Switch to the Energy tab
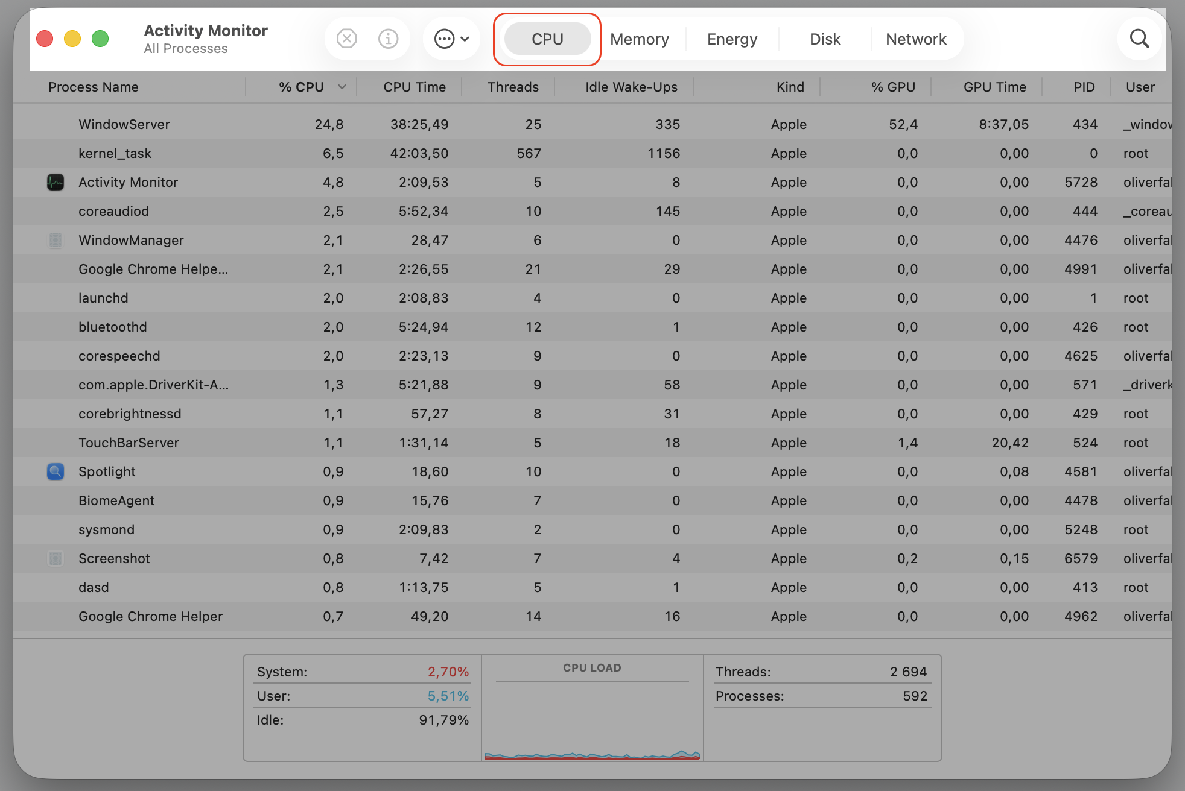This screenshot has width=1185, height=791. [x=732, y=39]
